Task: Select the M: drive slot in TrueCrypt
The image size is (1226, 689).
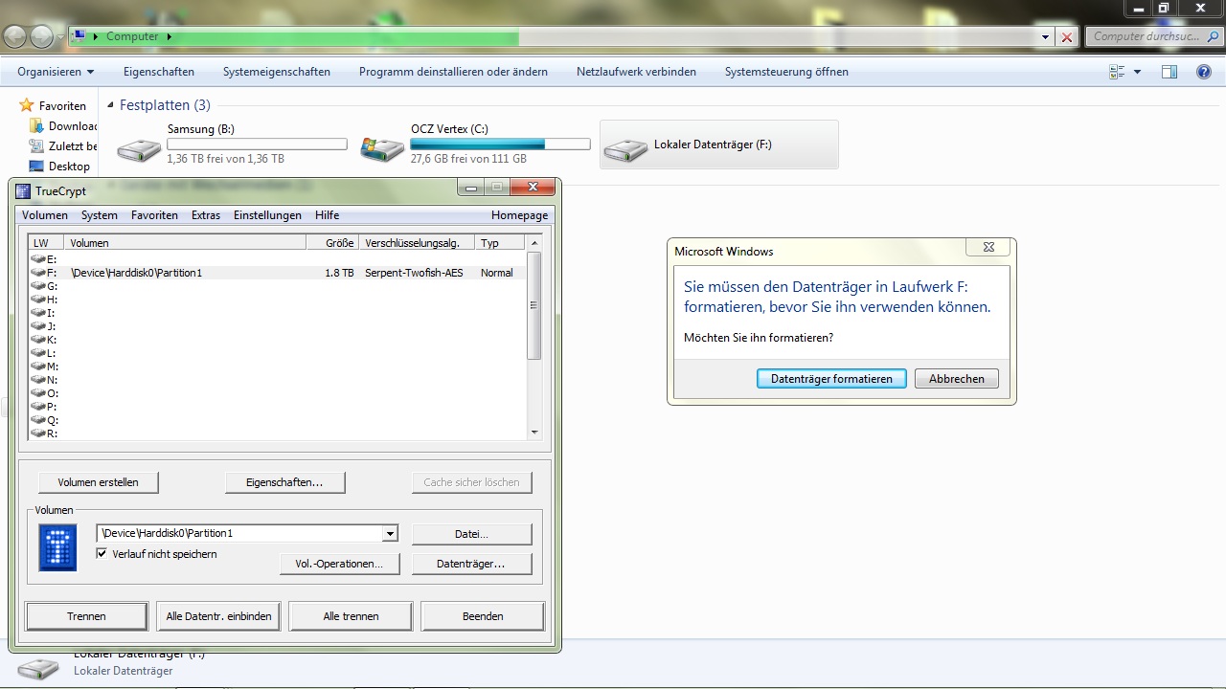Action: tap(278, 367)
